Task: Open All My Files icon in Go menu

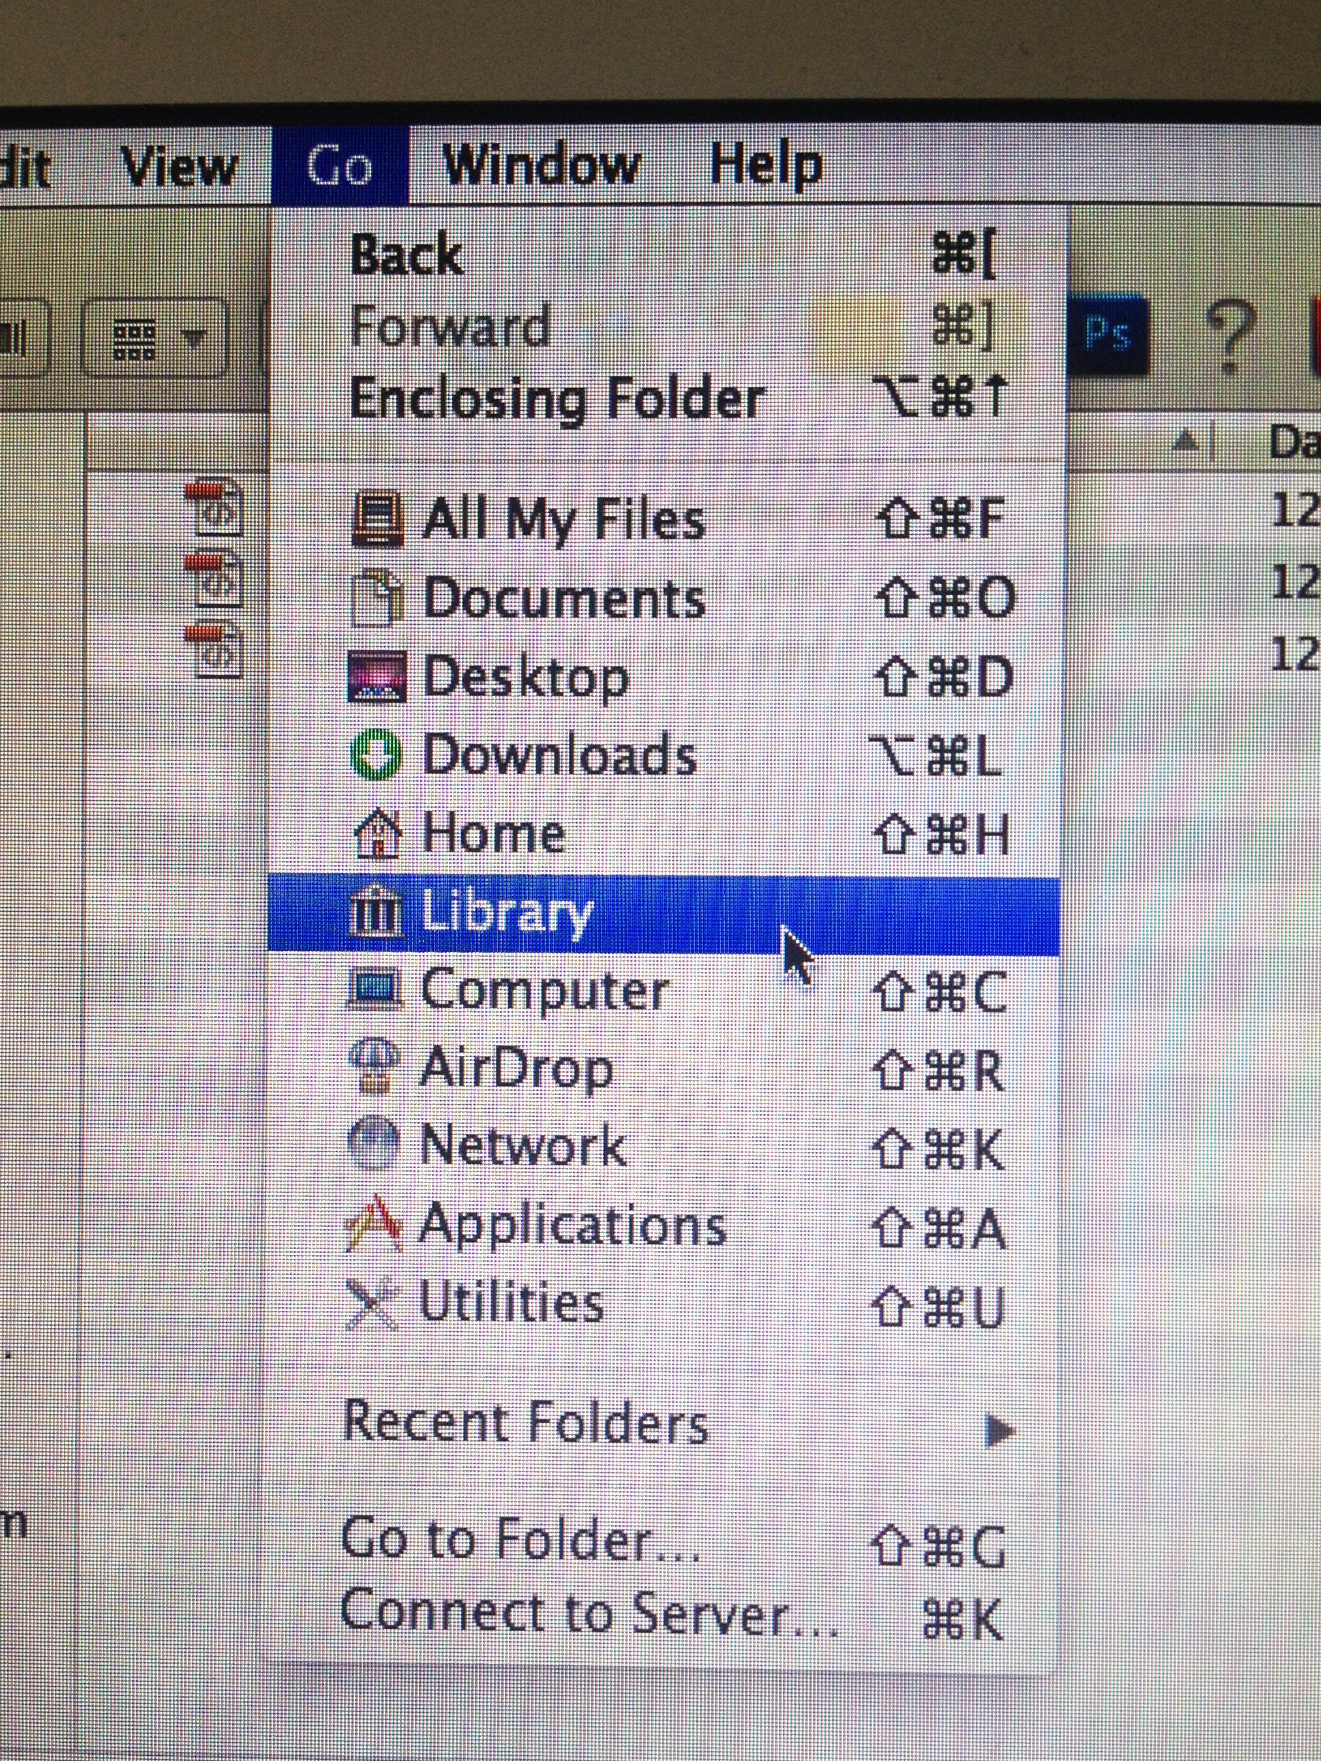Action: point(378,520)
